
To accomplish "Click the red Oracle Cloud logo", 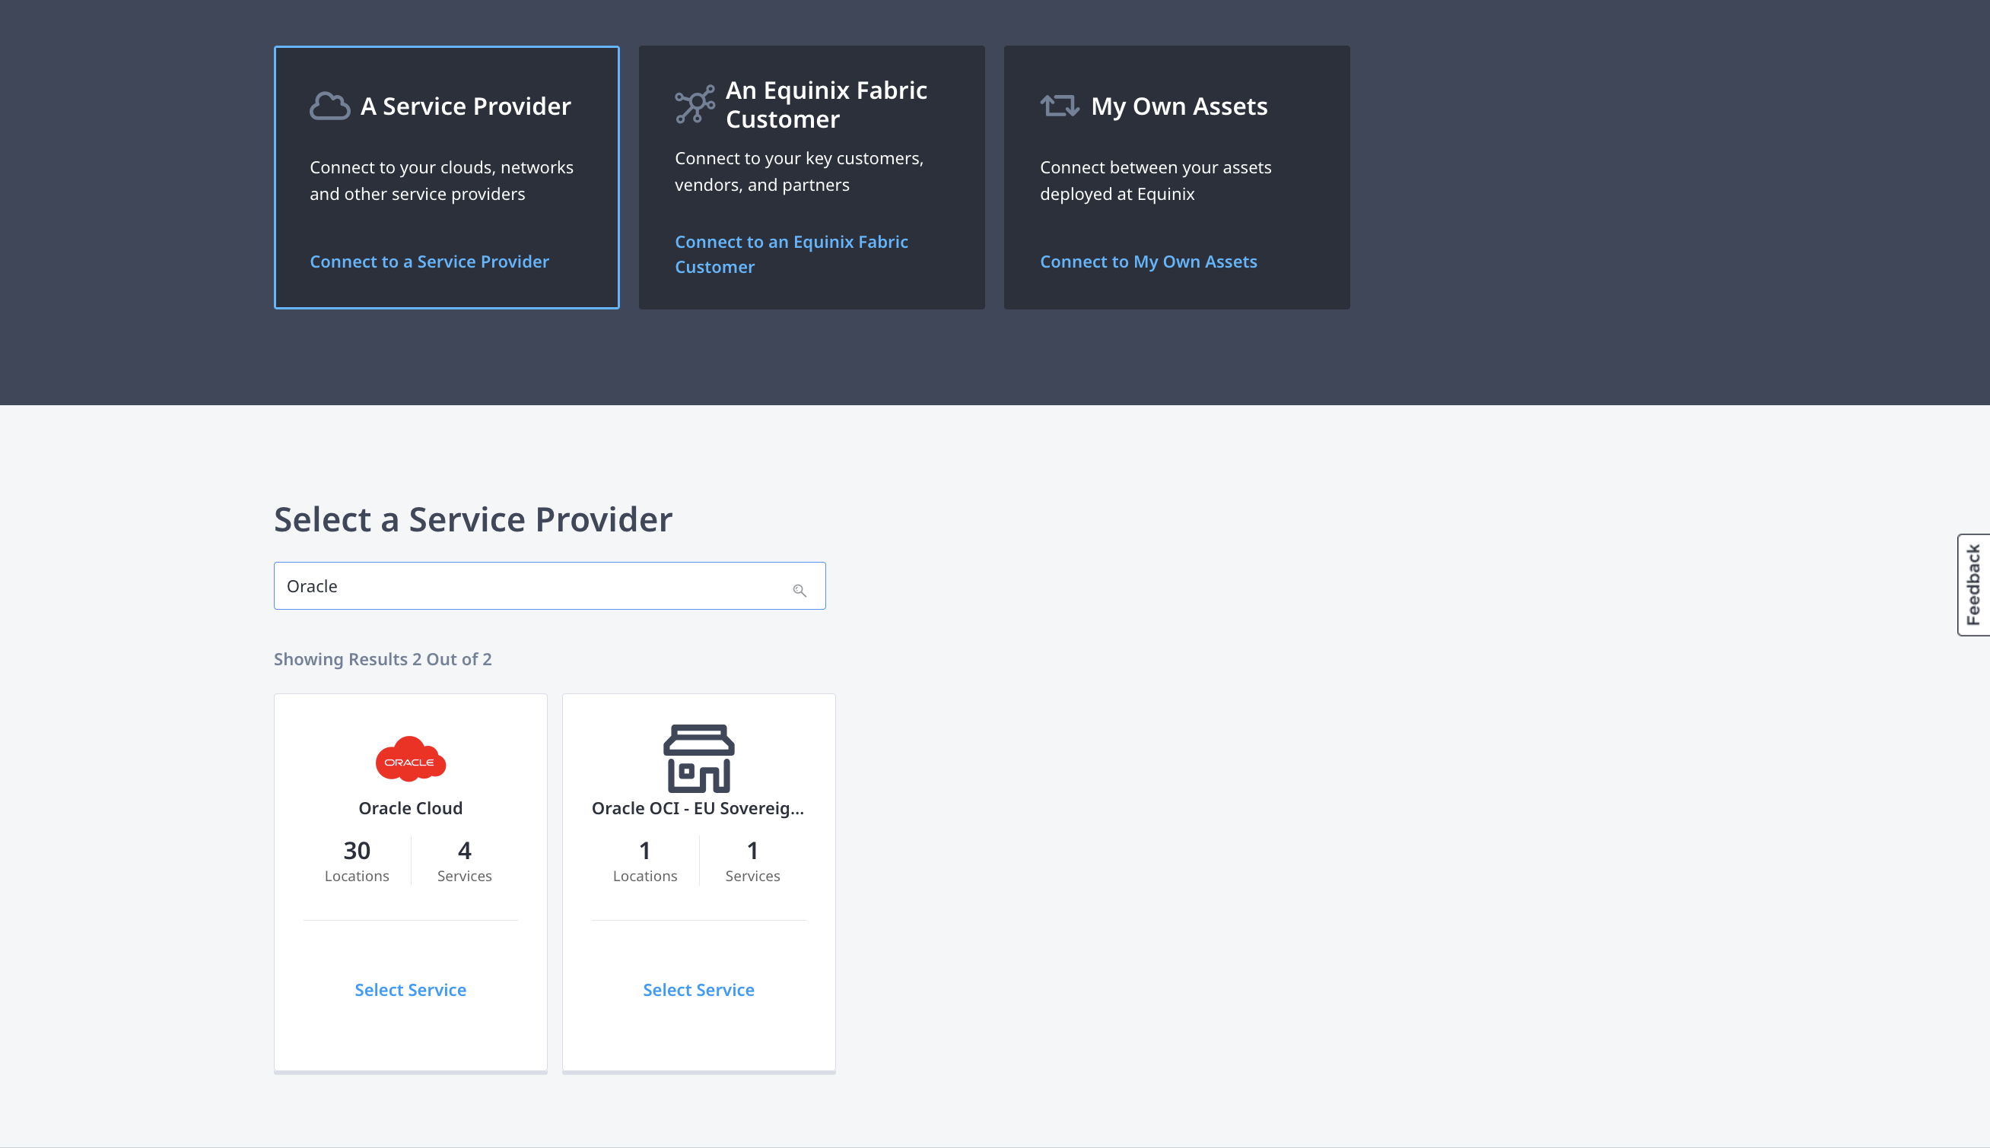I will tap(411, 760).
